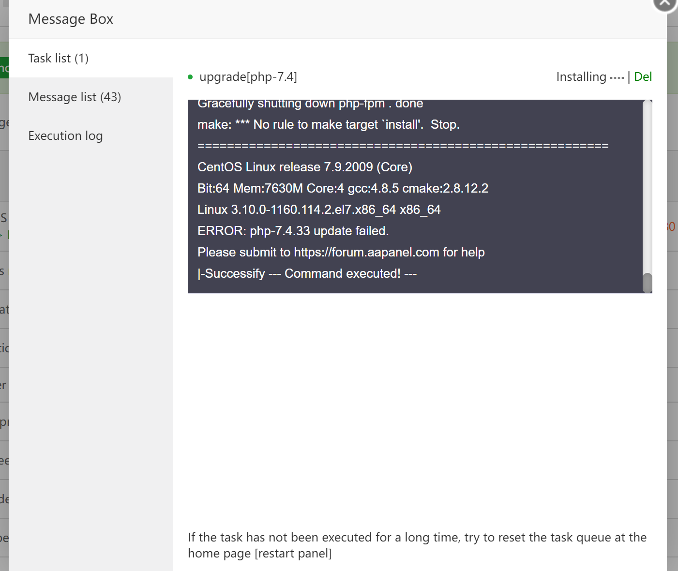Click the Linux 3.10.0 kernel log line
Viewport: 678px width, 571px height.
tap(319, 210)
